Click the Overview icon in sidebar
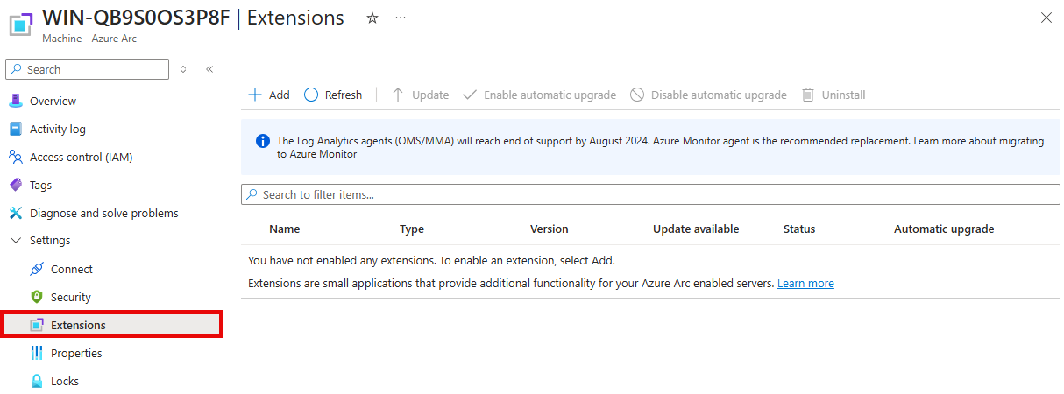 pos(15,101)
